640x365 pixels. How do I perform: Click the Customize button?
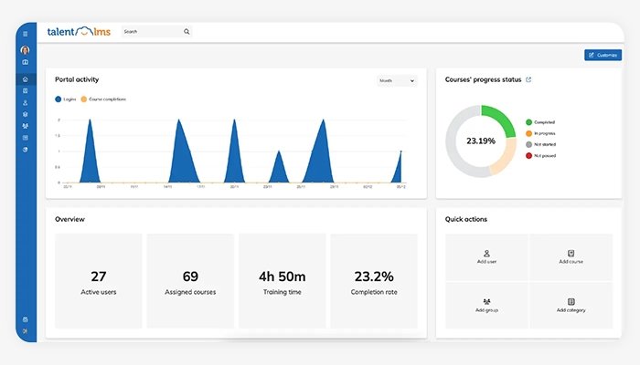[x=603, y=55]
